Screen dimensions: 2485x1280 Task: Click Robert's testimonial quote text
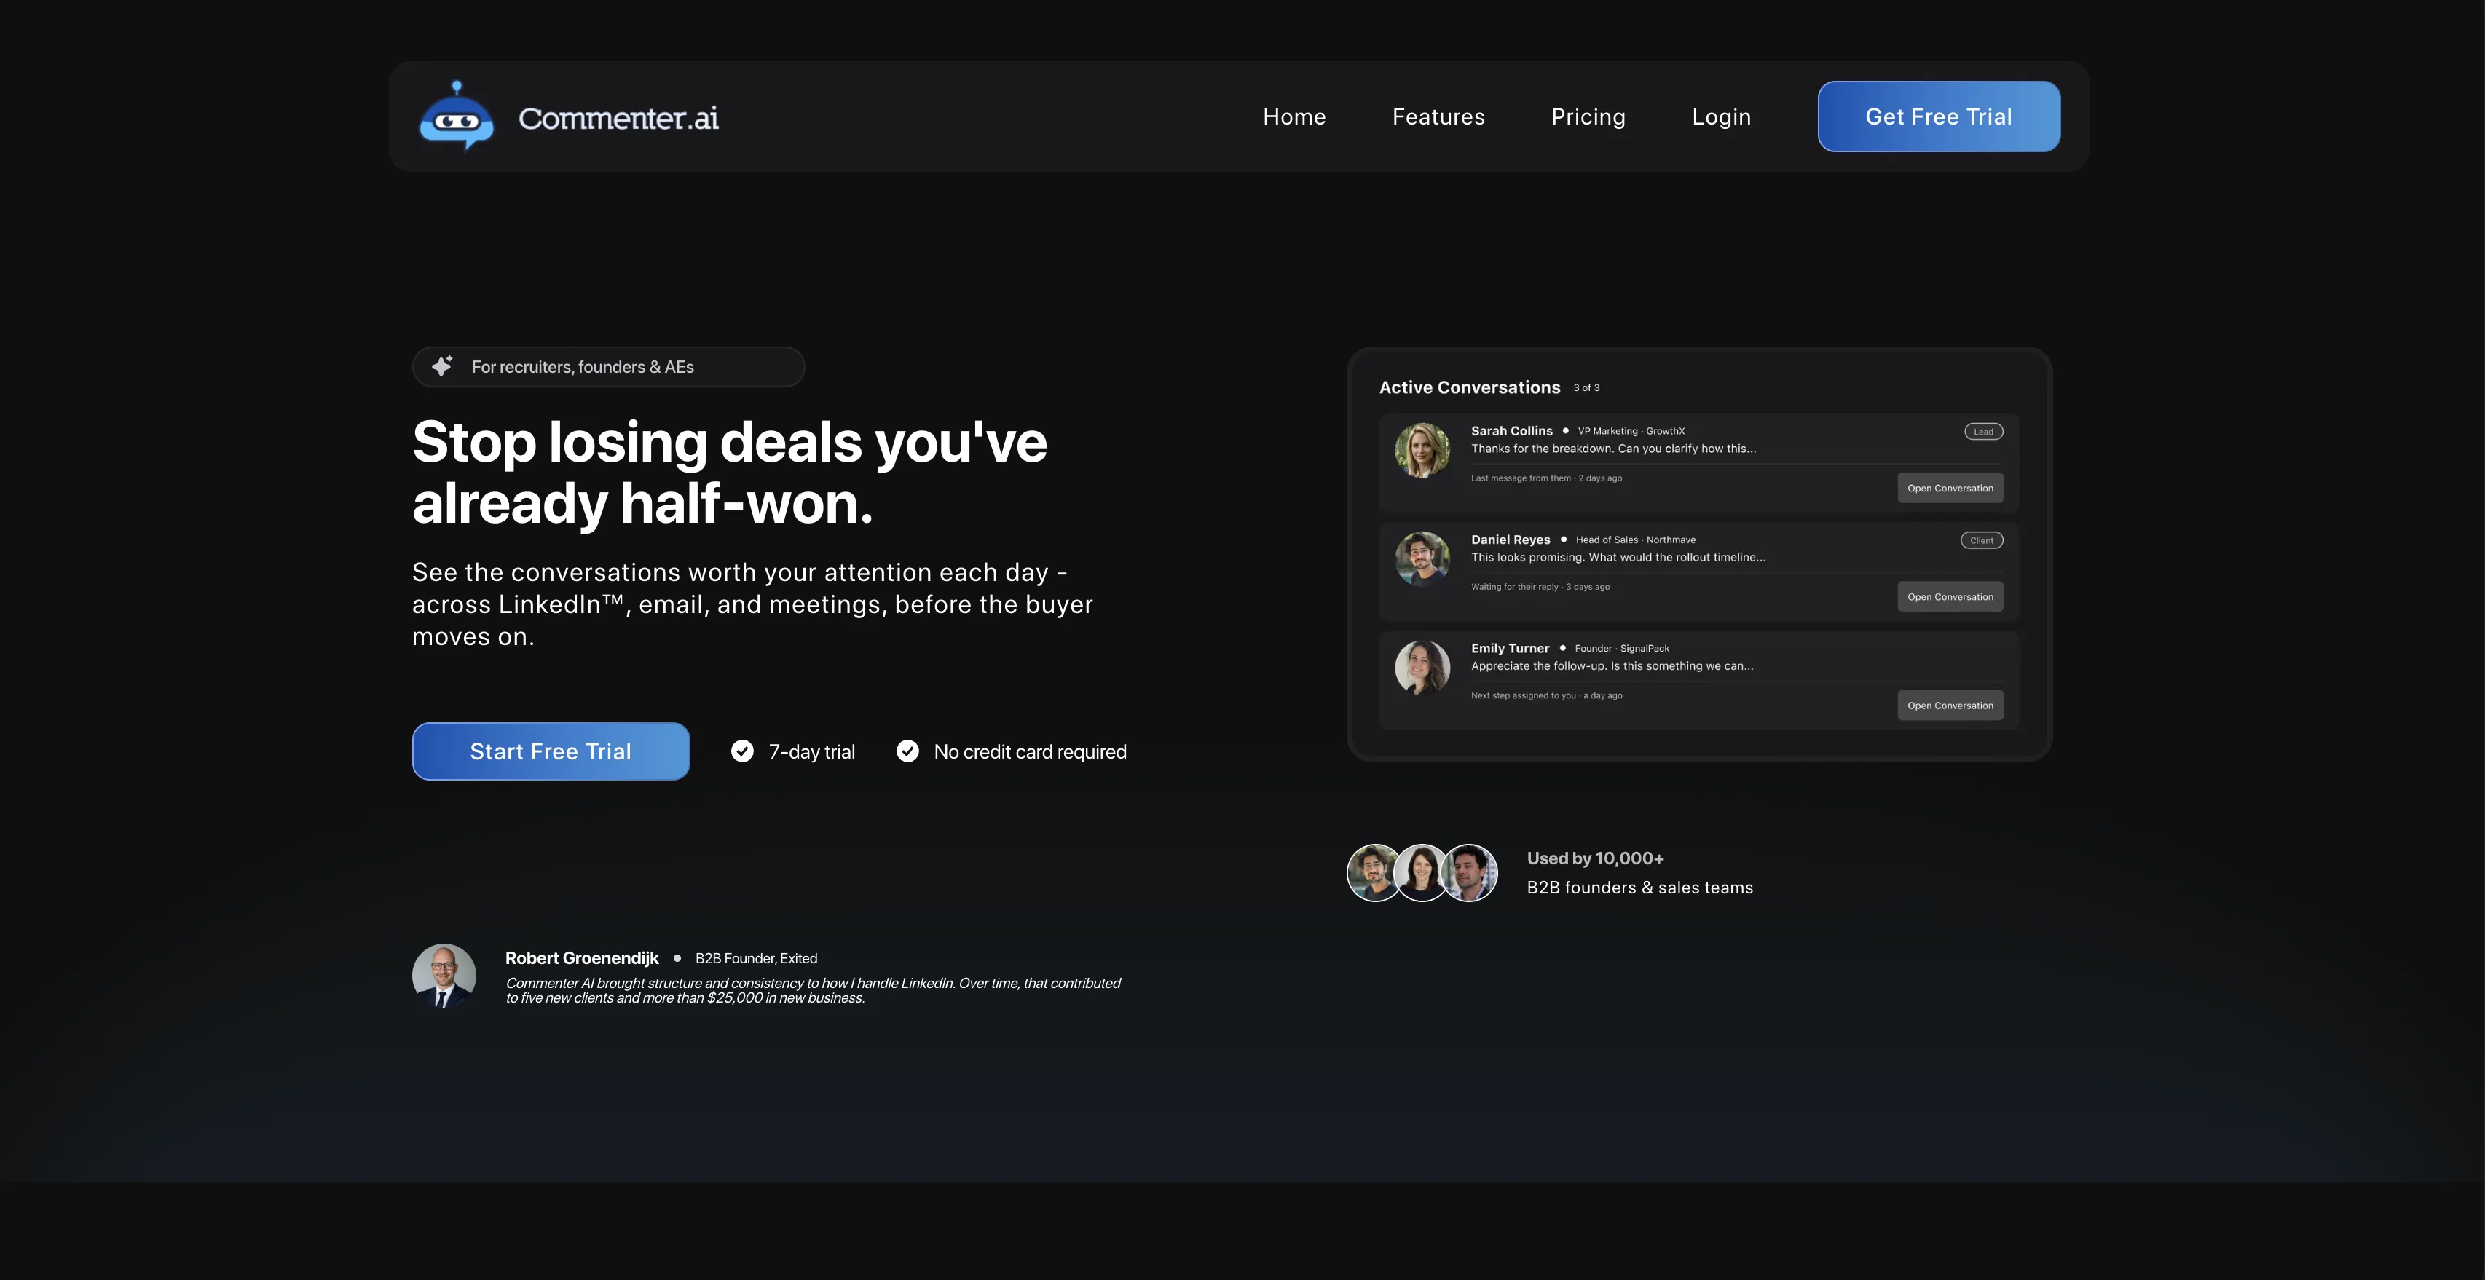(x=814, y=991)
